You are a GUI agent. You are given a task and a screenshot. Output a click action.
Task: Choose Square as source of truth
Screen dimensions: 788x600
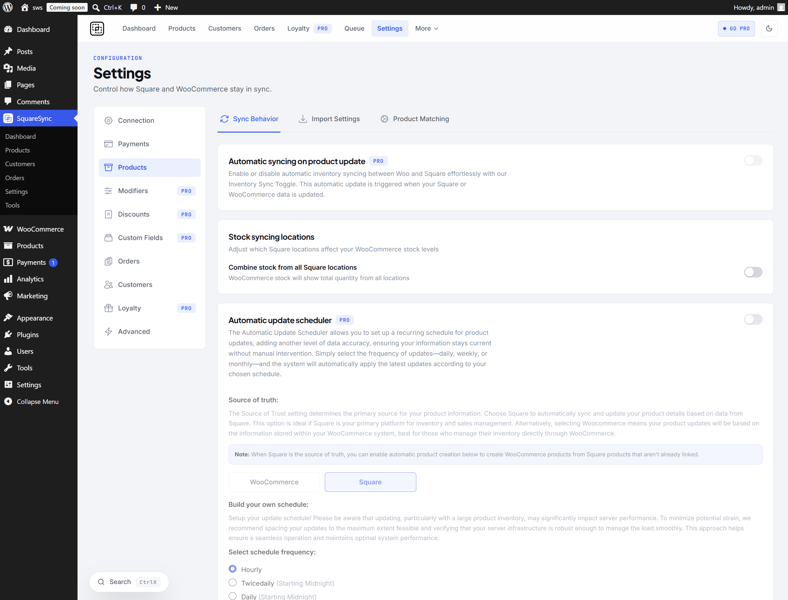click(x=370, y=482)
